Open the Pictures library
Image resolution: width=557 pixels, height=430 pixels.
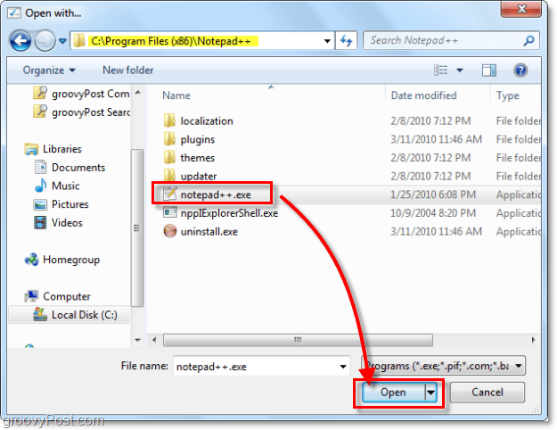61,204
